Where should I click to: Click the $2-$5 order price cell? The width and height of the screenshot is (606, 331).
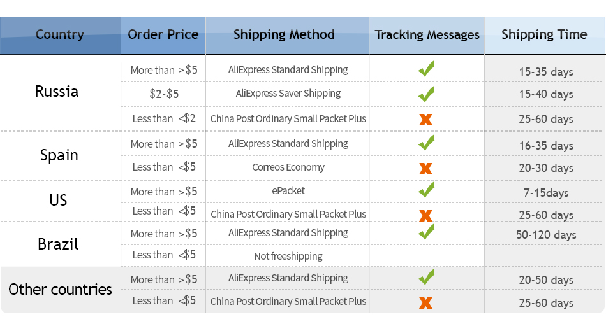[x=164, y=94]
